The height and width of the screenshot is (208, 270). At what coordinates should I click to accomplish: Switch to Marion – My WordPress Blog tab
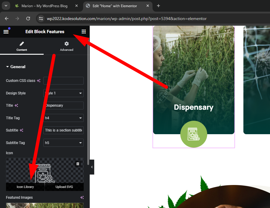click(45, 6)
